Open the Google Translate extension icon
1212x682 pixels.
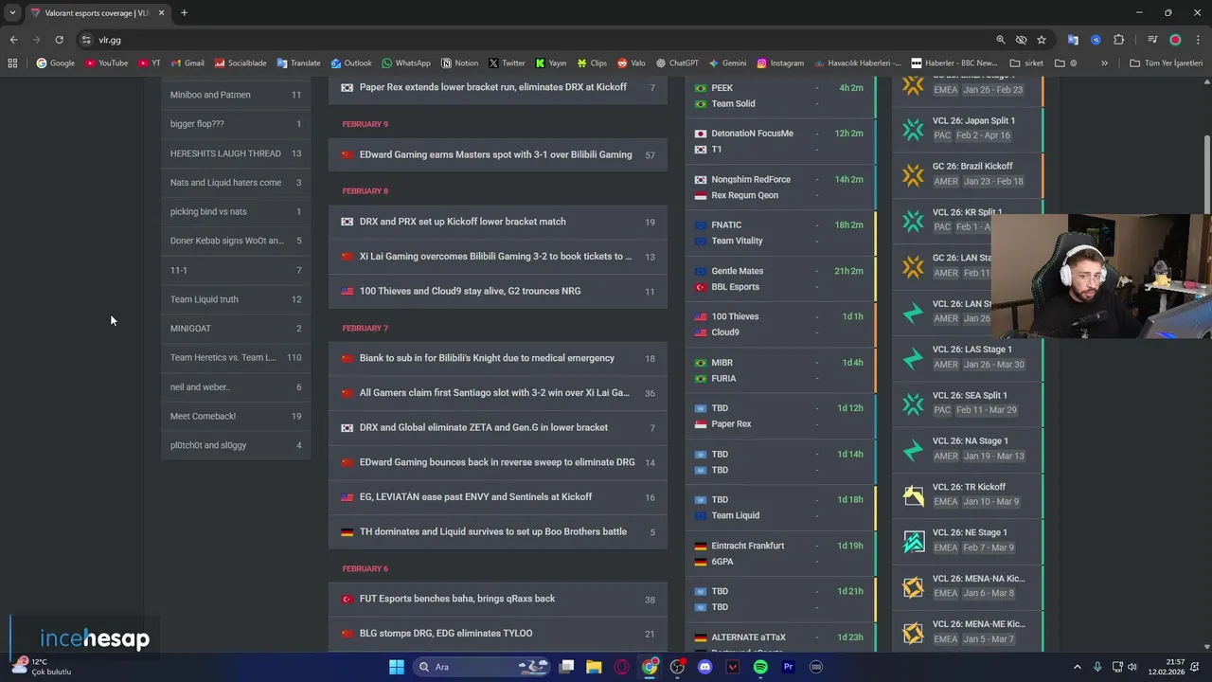[x=1073, y=40]
